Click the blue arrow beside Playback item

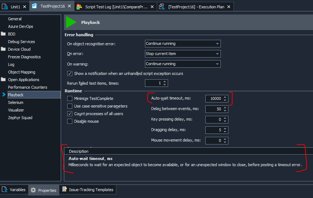pos(4,94)
